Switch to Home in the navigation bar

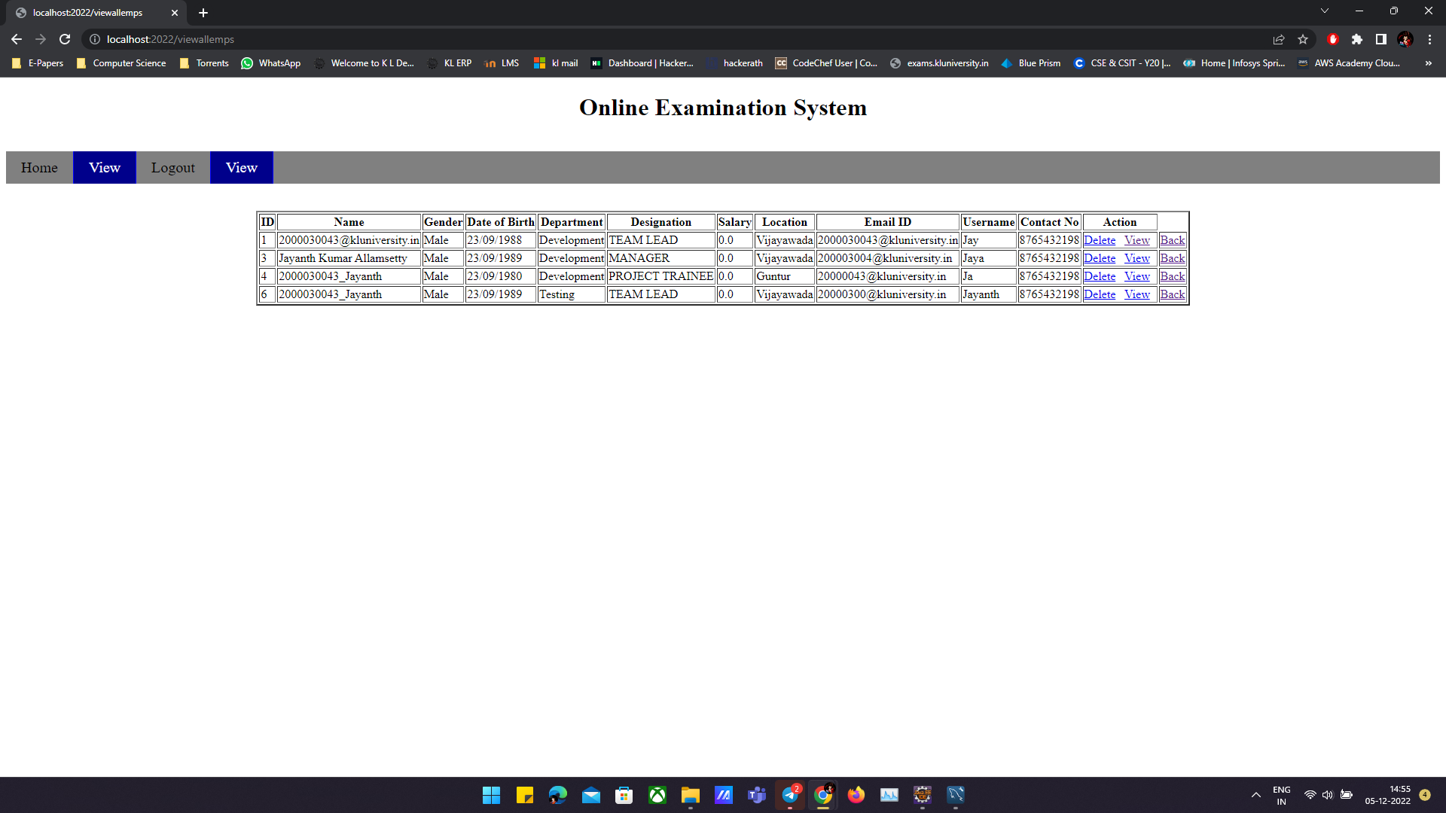(x=39, y=167)
